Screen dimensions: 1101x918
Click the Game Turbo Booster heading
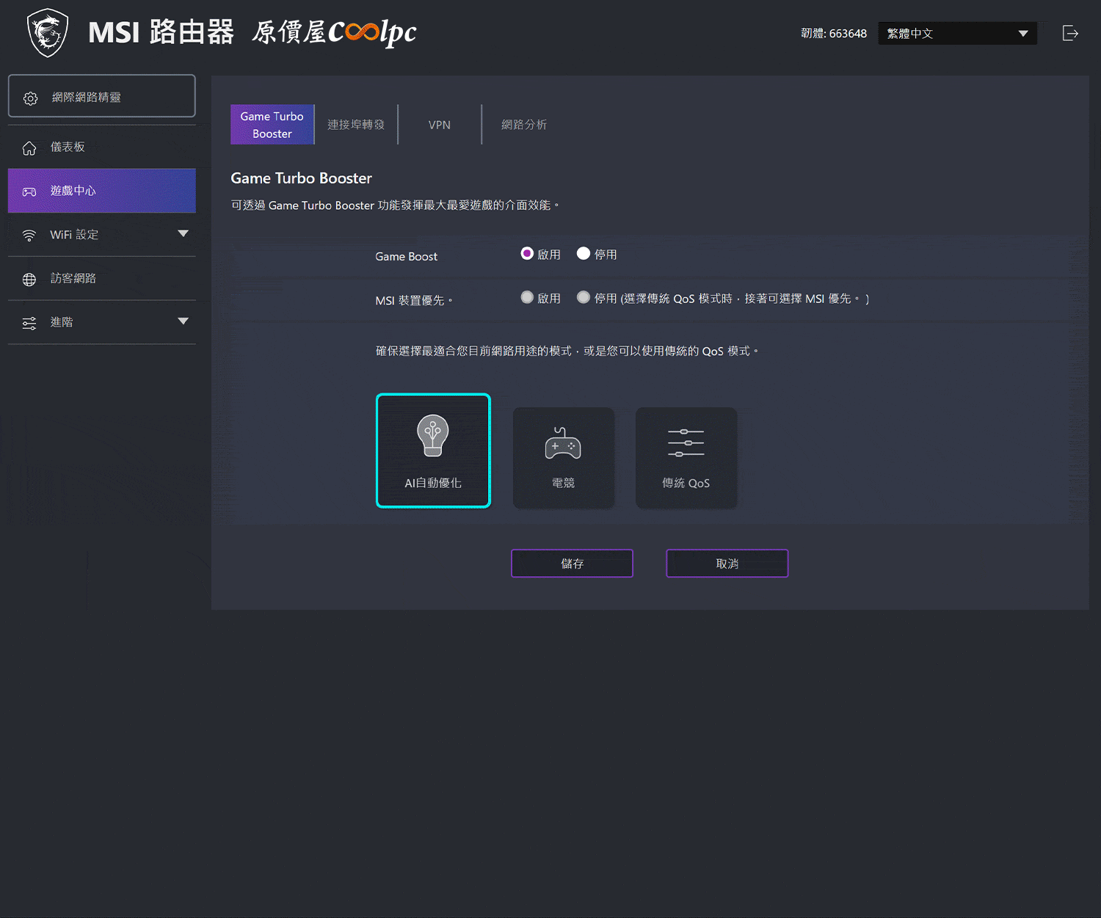click(301, 178)
